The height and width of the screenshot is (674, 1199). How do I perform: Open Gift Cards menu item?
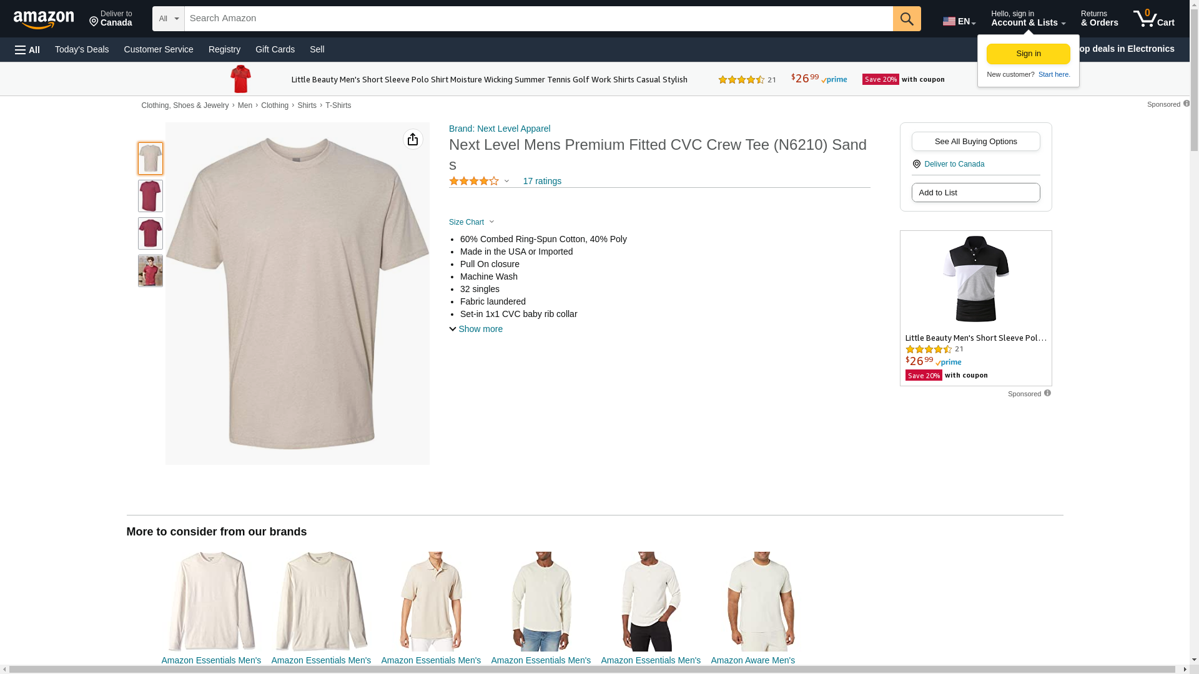tap(275, 49)
